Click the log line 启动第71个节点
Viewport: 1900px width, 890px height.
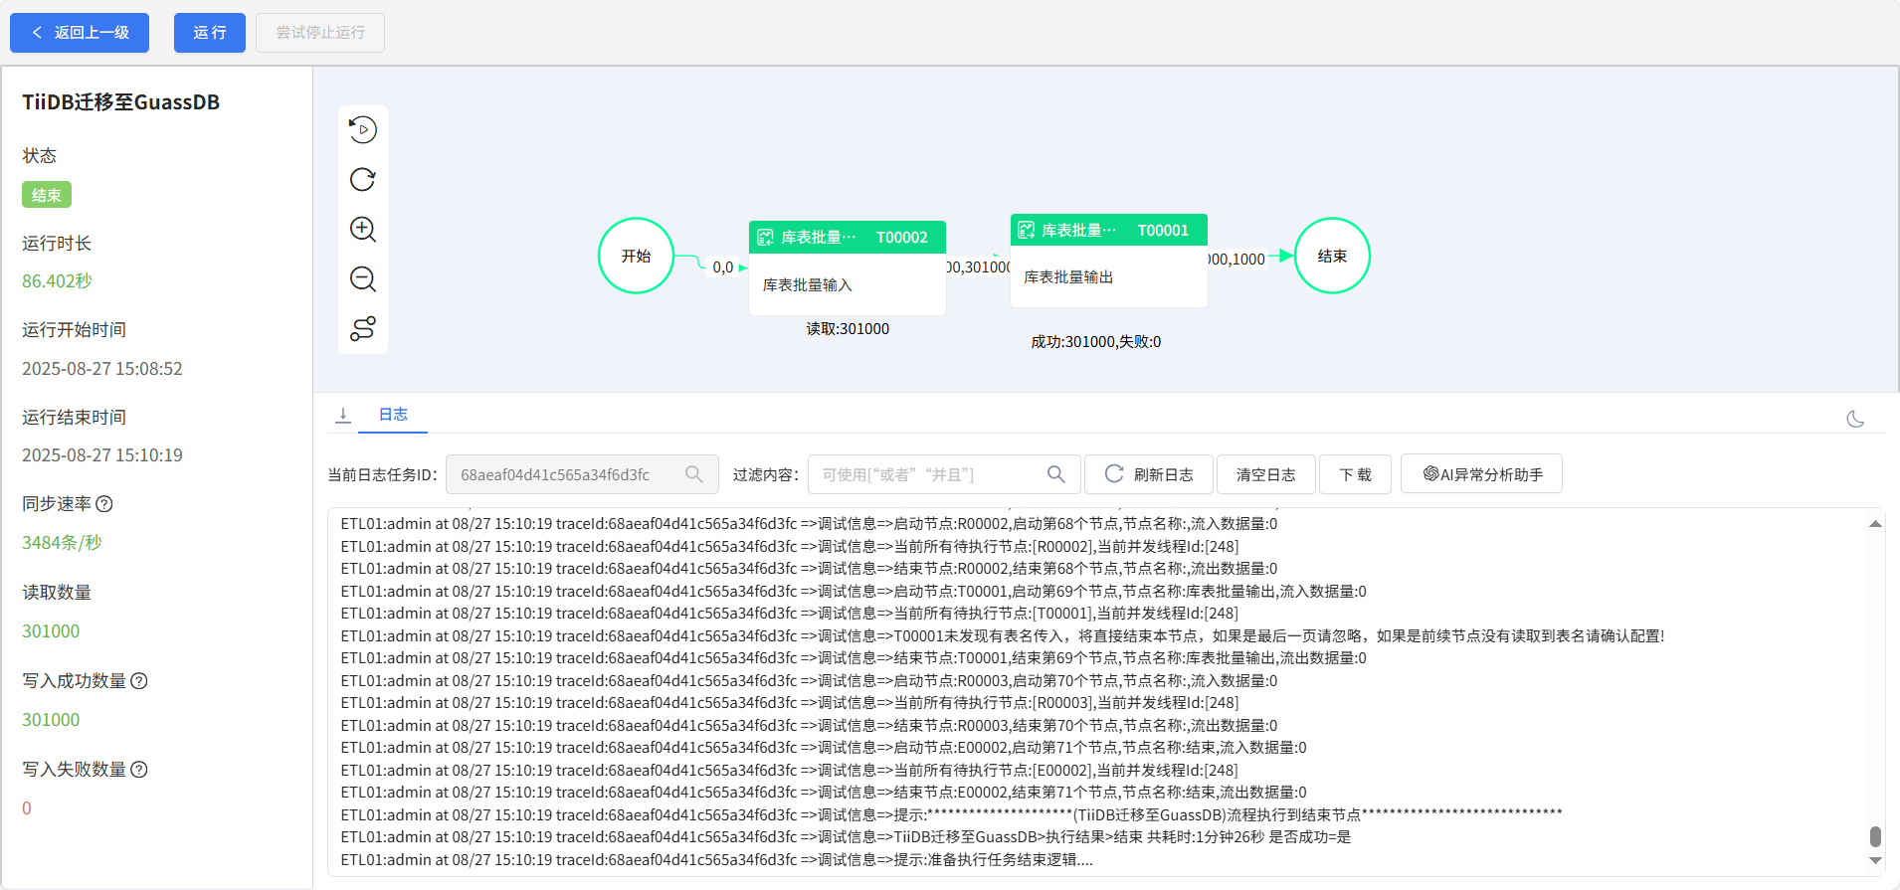(x=824, y=748)
